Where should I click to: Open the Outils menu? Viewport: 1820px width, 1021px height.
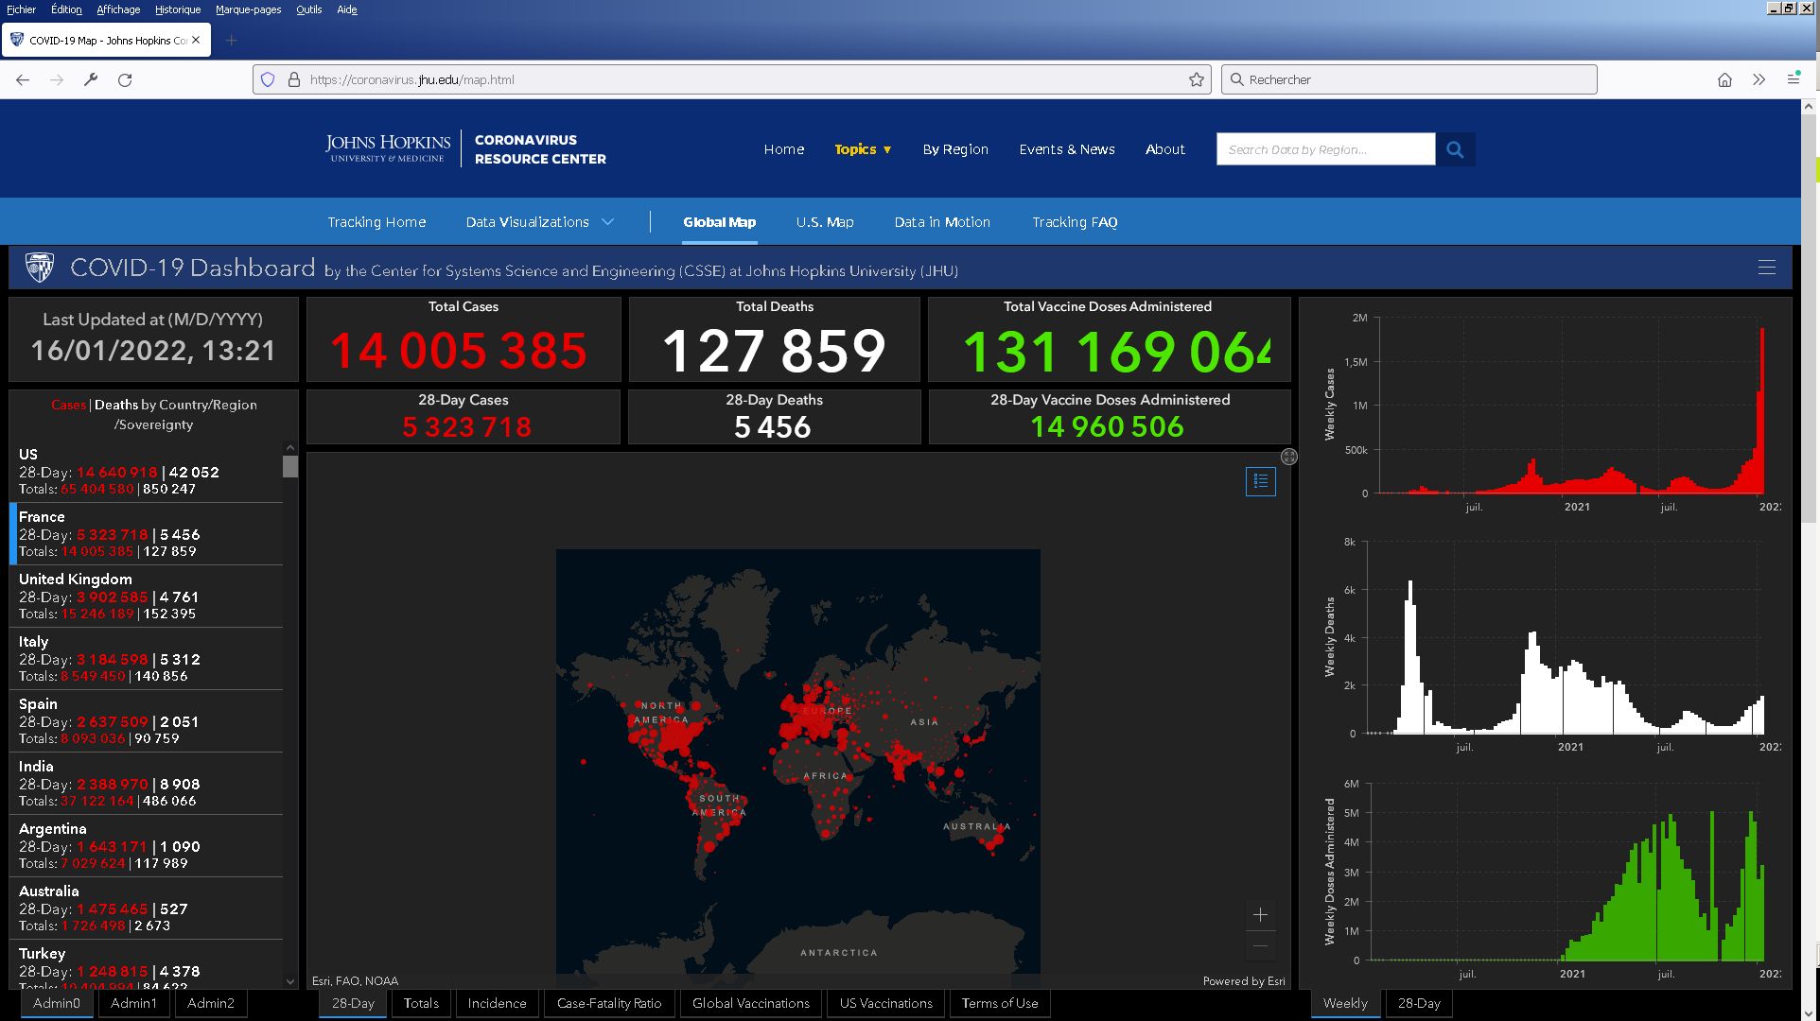click(308, 9)
